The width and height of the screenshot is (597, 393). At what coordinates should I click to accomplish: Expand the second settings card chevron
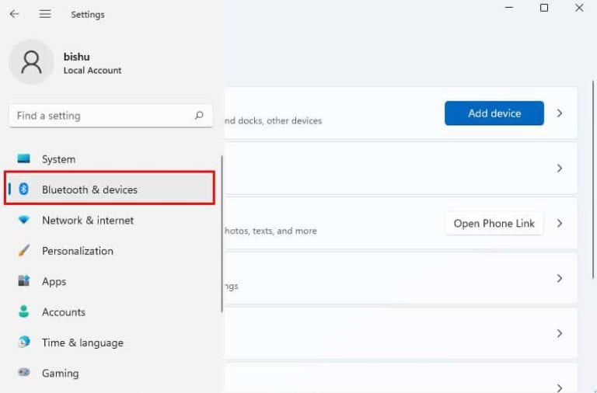[560, 169]
